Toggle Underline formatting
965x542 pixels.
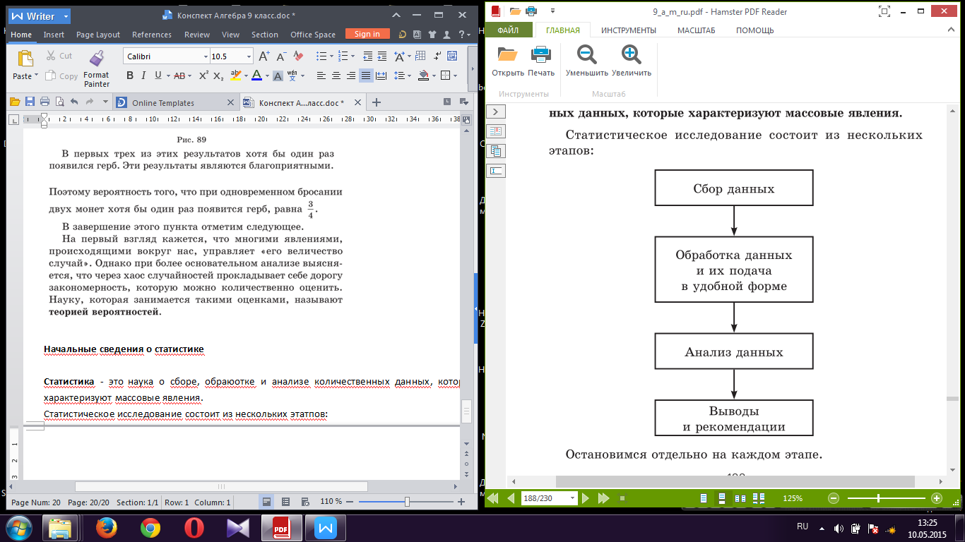(x=158, y=76)
